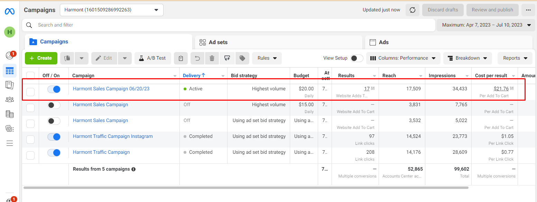The height and width of the screenshot is (202, 537).
Task: Click the Cost per result column header
Action: pos(491,75)
